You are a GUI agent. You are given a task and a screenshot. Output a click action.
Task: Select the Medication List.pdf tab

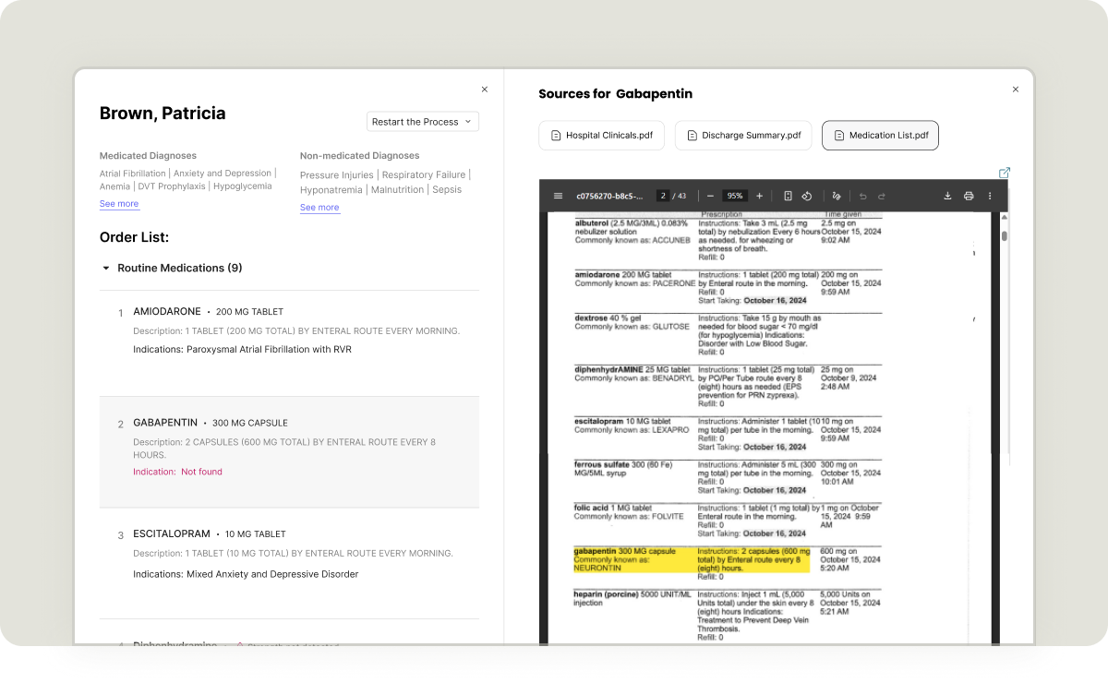(881, 136)
